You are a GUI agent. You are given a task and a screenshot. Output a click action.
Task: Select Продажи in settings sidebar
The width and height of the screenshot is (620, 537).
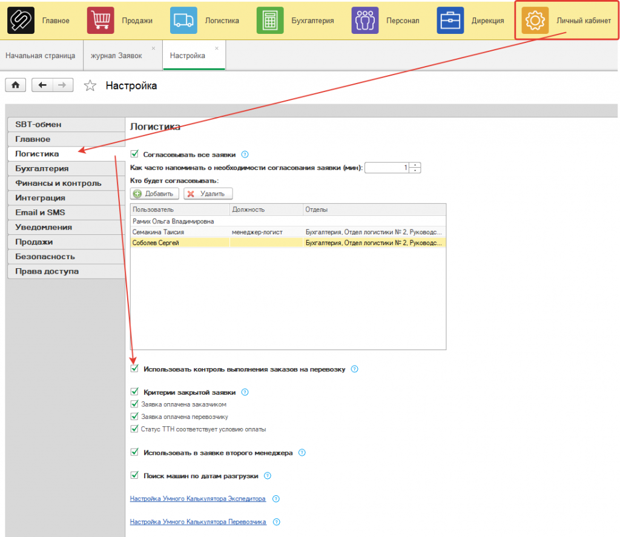click(x=67, y=242)
